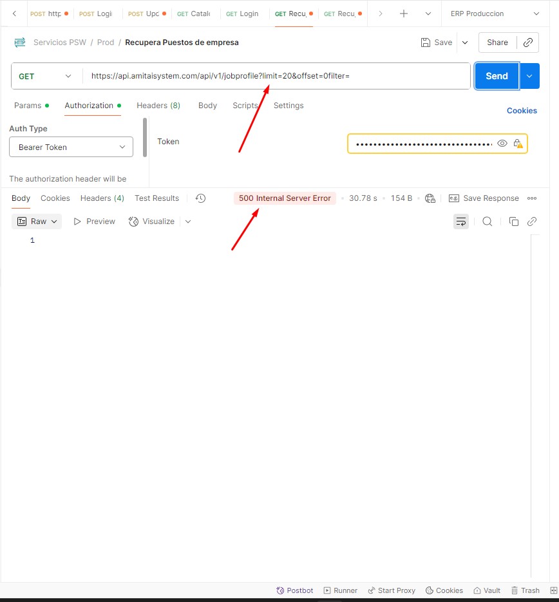Open the GET method dropdown
The width and height of the screenshot is (559, 602).
pyautogui.click(x=46, y=76)
